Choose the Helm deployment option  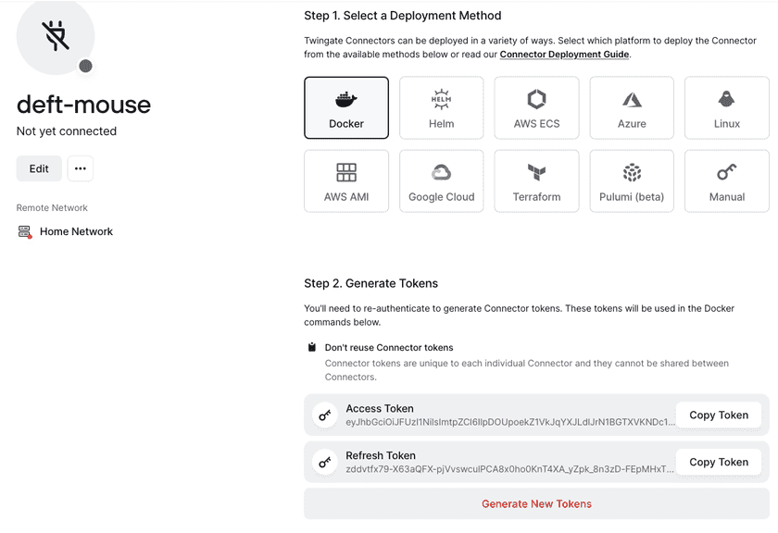[441, 108]
